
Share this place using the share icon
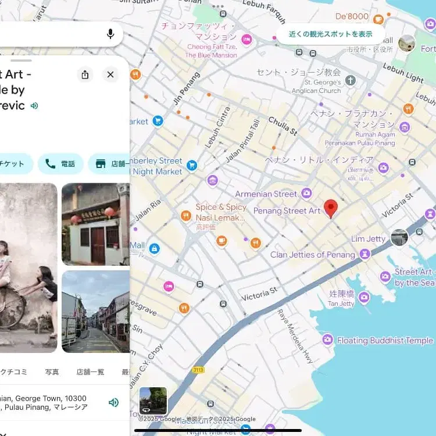pyautogui.click(x=85, y=74)
